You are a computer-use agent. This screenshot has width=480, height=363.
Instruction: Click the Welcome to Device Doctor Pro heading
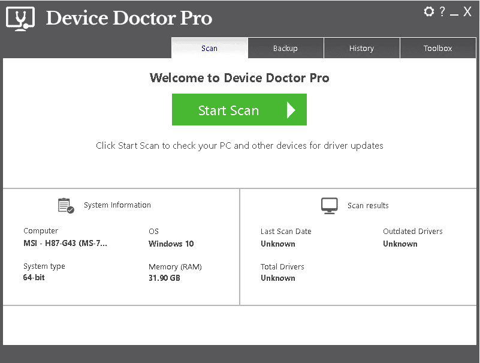point(239,78)
